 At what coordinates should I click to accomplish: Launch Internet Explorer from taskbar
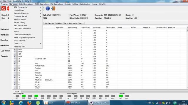tap(21, 103)
